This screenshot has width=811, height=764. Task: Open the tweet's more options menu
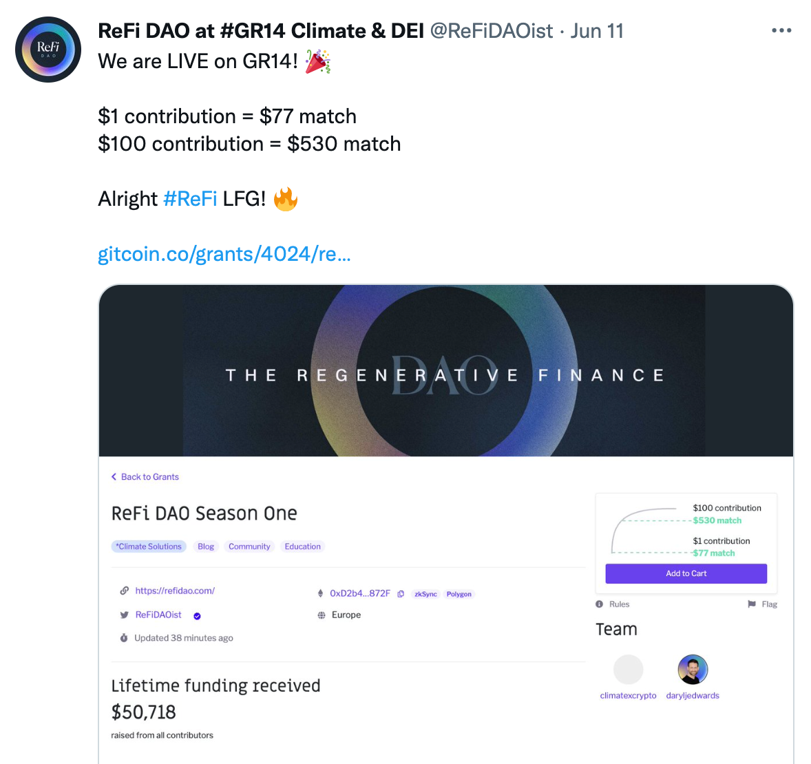(781, 31)
